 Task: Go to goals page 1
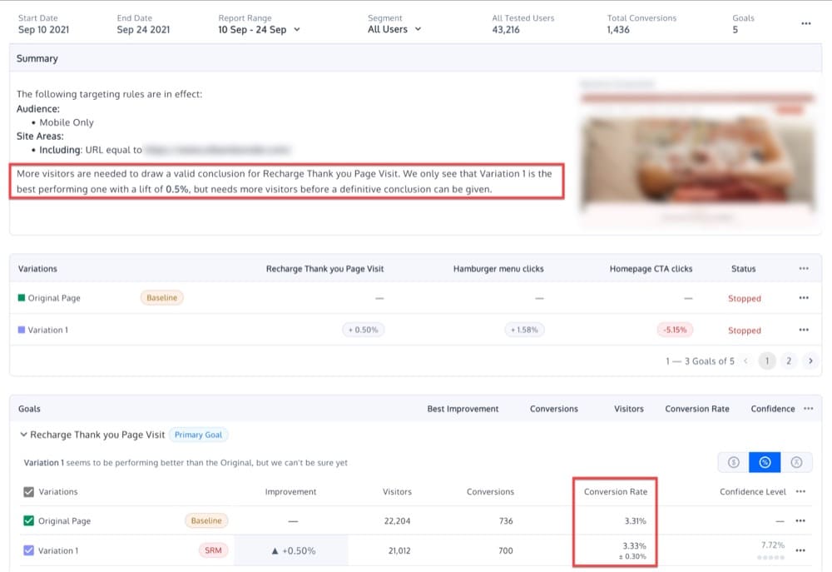coord(767,361)
